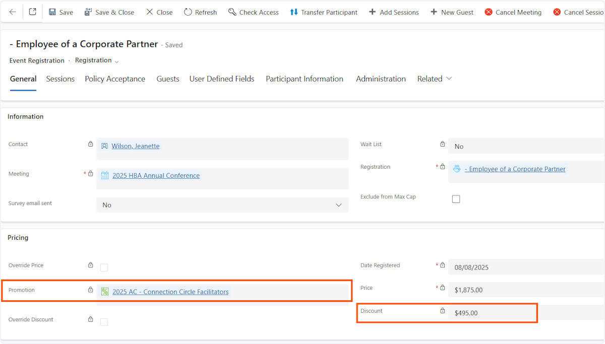The height and width of the screenshot is (344, 605).
Task: Click the lock icon next to Meeting
Action: (x=91, y=174)
